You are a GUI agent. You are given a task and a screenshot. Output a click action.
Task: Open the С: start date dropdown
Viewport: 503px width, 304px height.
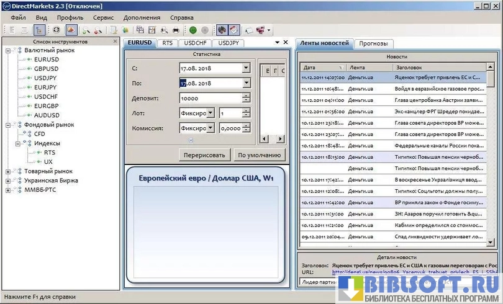click(246, 68)
